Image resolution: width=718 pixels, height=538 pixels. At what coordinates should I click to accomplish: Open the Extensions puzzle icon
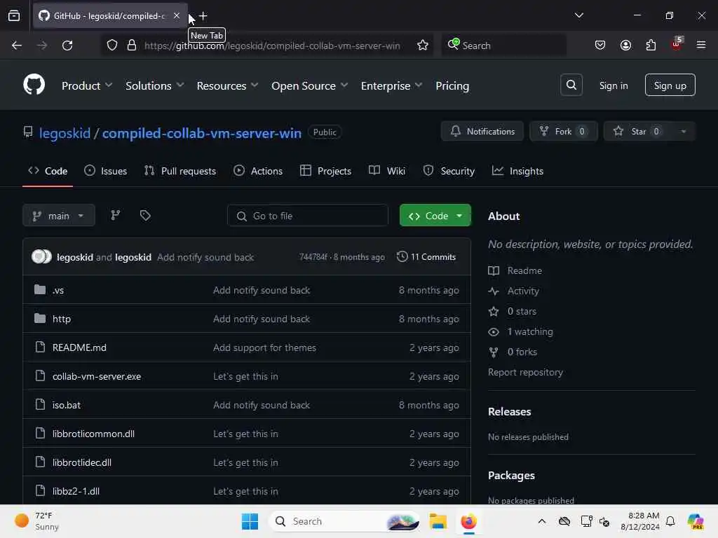pos(651,46)
